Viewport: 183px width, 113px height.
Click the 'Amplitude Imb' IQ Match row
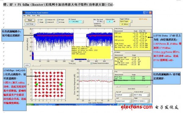[127, 58]
